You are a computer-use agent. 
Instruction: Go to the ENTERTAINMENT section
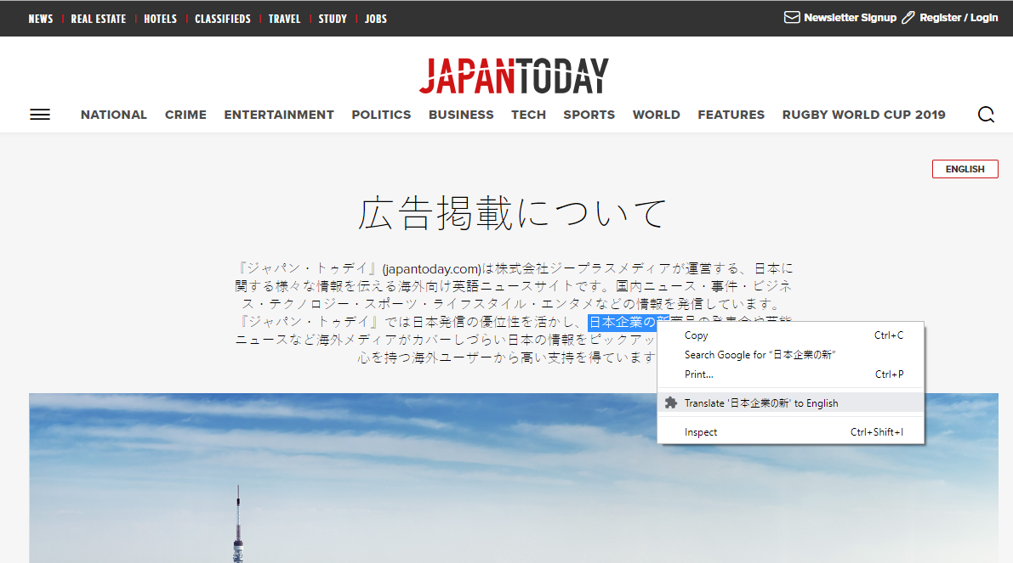pos(279,115)
